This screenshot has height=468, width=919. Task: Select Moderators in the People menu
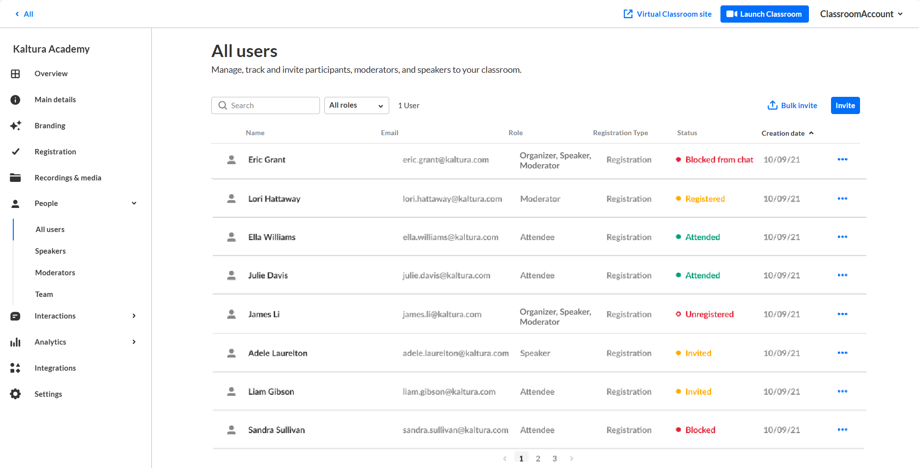pos(55,273)
